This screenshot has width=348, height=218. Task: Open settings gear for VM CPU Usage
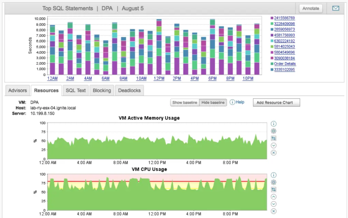[274, 182]
